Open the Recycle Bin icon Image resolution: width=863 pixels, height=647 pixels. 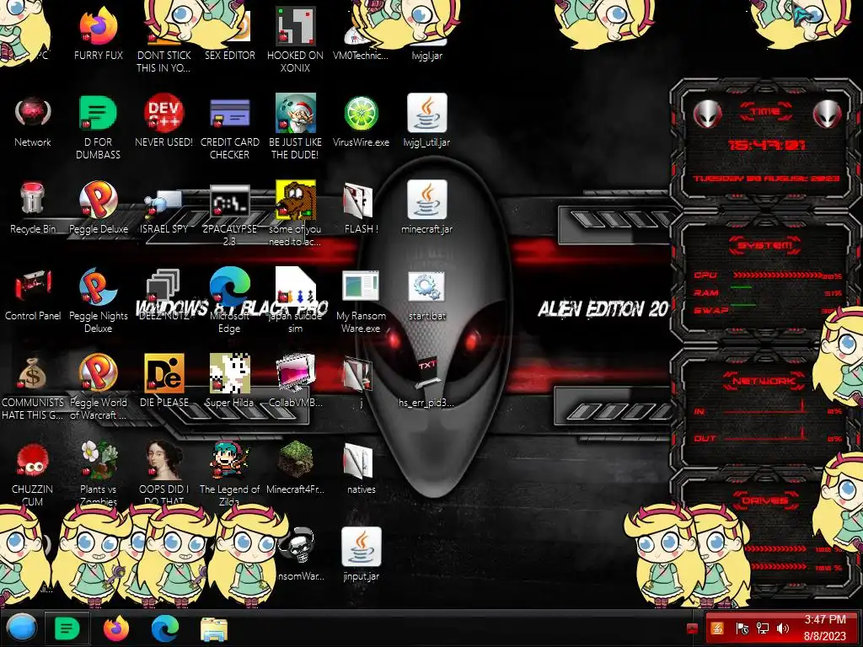tap(33, 199)
